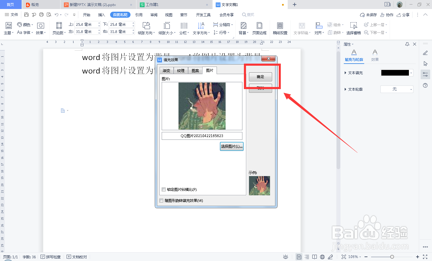Switch to web layout globe icon
Screen dimensions: 432x261
(x=322, y=257)
